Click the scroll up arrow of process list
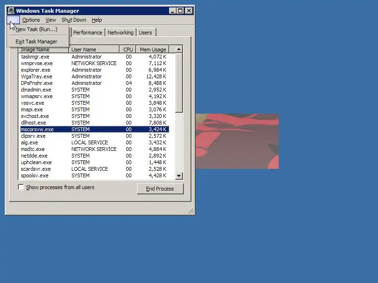378x283 pixels. click(179, 49)
